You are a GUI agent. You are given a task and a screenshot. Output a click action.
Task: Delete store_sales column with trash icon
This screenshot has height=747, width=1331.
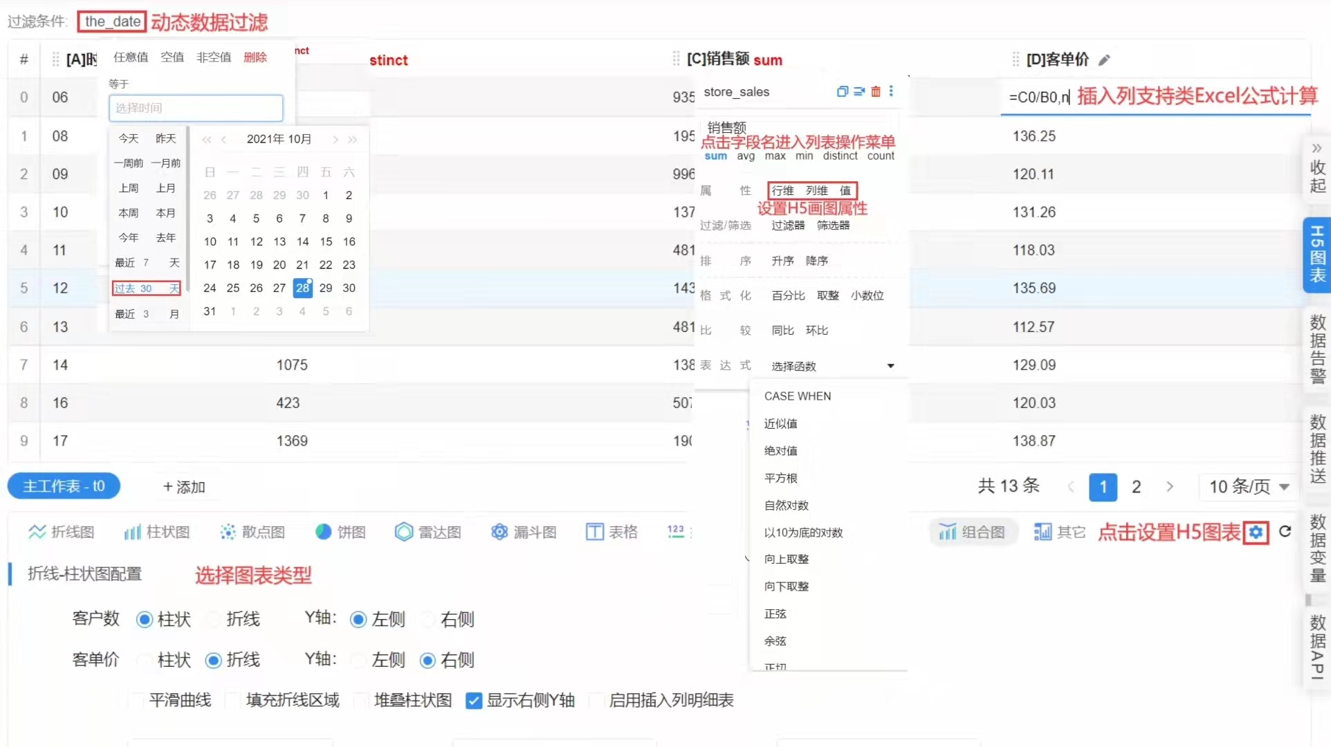click(876, 91)
